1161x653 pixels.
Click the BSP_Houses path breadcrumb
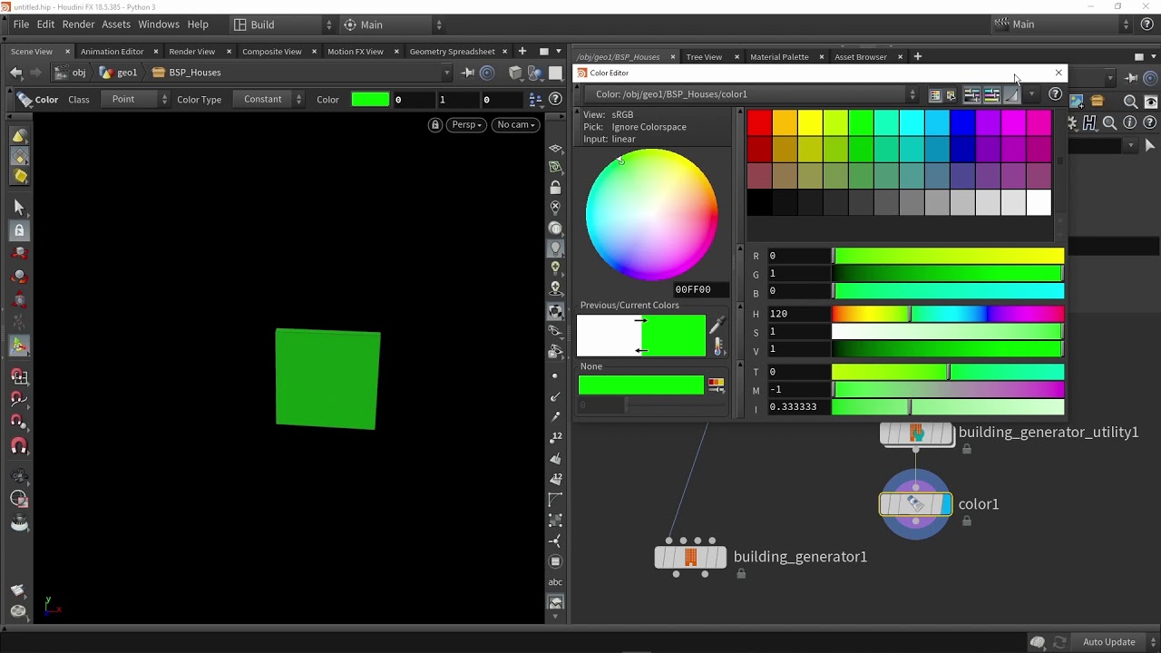point(188,73)
